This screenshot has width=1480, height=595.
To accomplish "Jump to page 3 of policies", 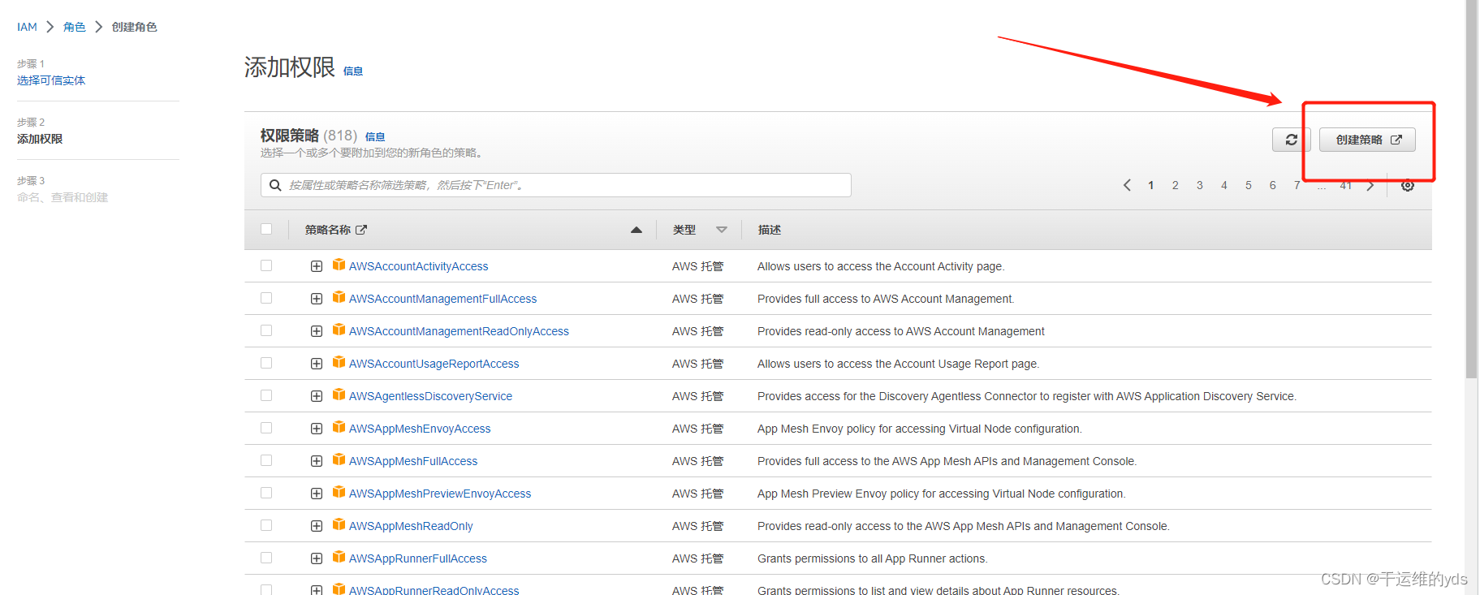I will pos(1199,185).
